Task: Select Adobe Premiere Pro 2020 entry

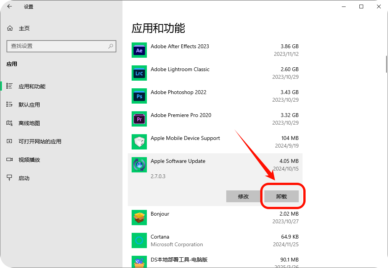Action: pyautogui.click(x=215, y=119)
